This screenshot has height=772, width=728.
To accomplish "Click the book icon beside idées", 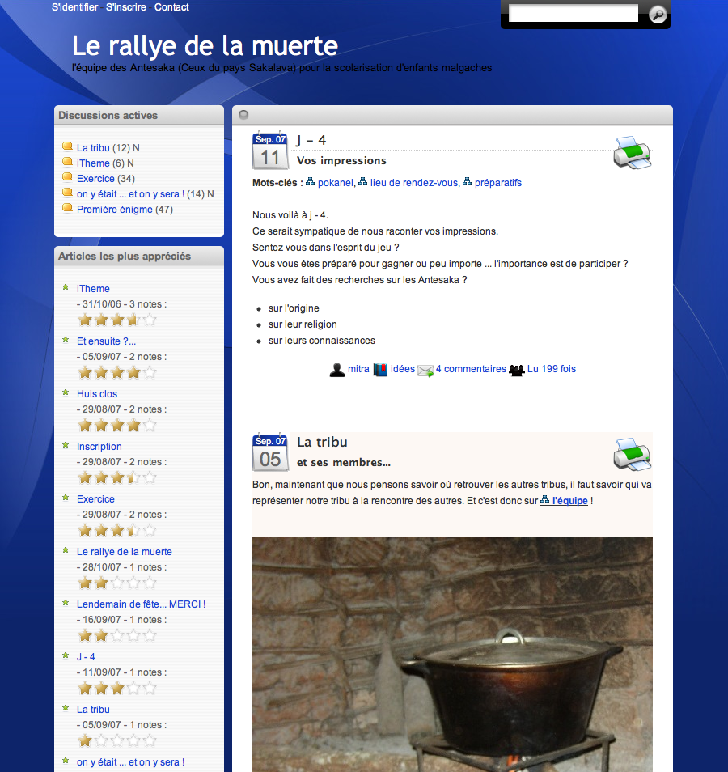I will tap(379, 369).
